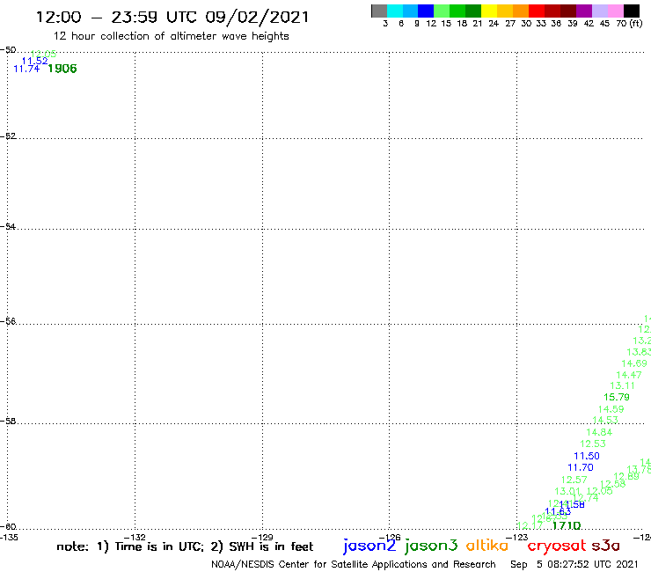Pick the bright red legend swatch

click(x=537, y=11)
